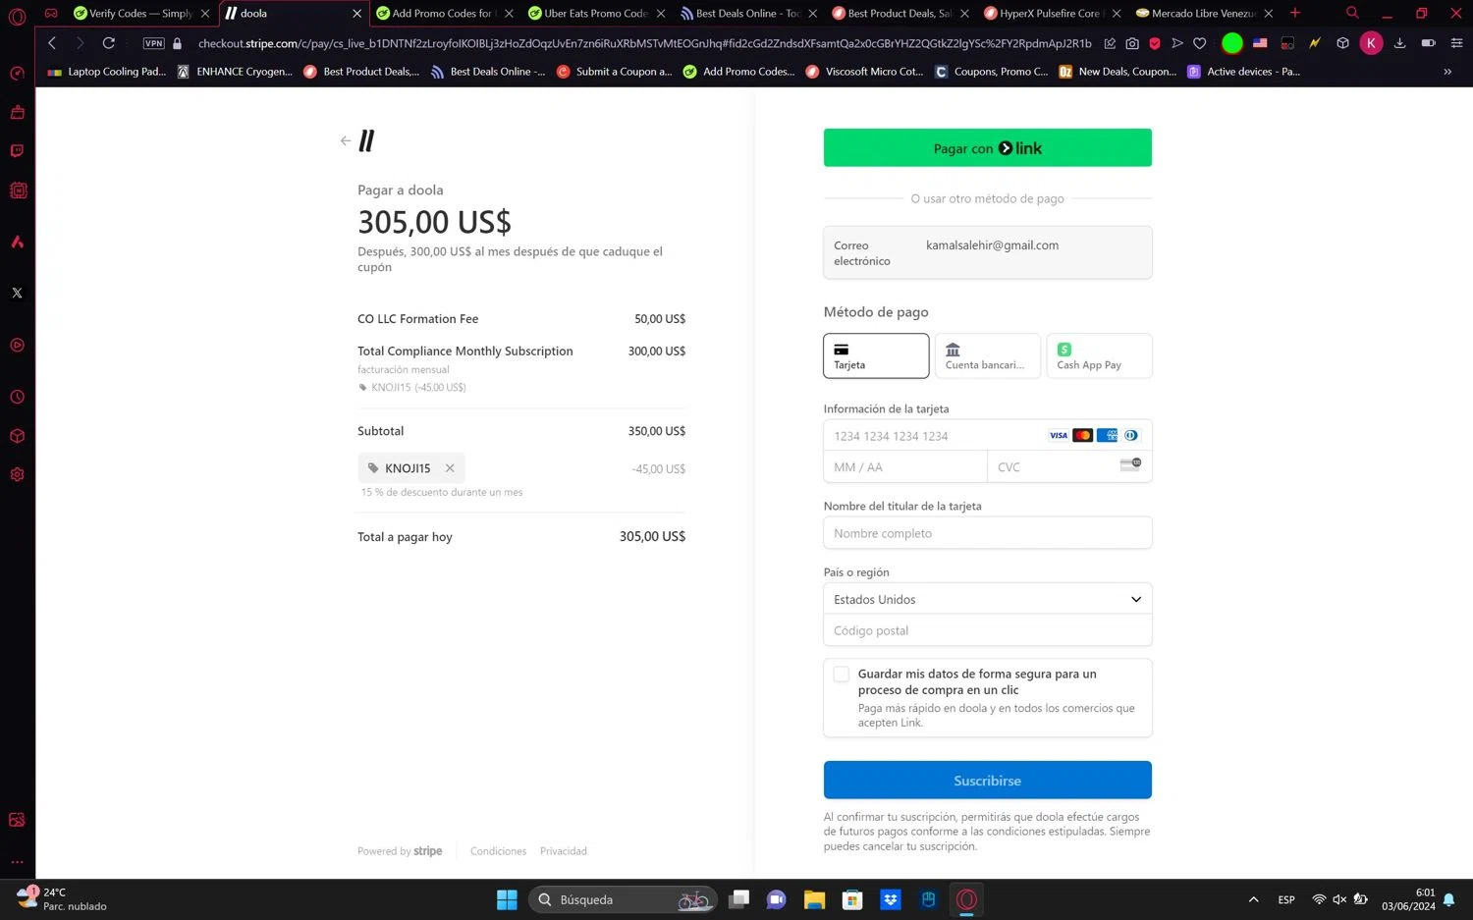Screen dimensions: 1473x920
Task: Open the Estados Unidos country dropdown
Action: pos(987,599)
